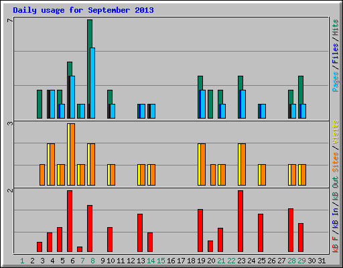Select day label 19 on the x-axis
The image size is (343, 268).
tap(201, 261)
